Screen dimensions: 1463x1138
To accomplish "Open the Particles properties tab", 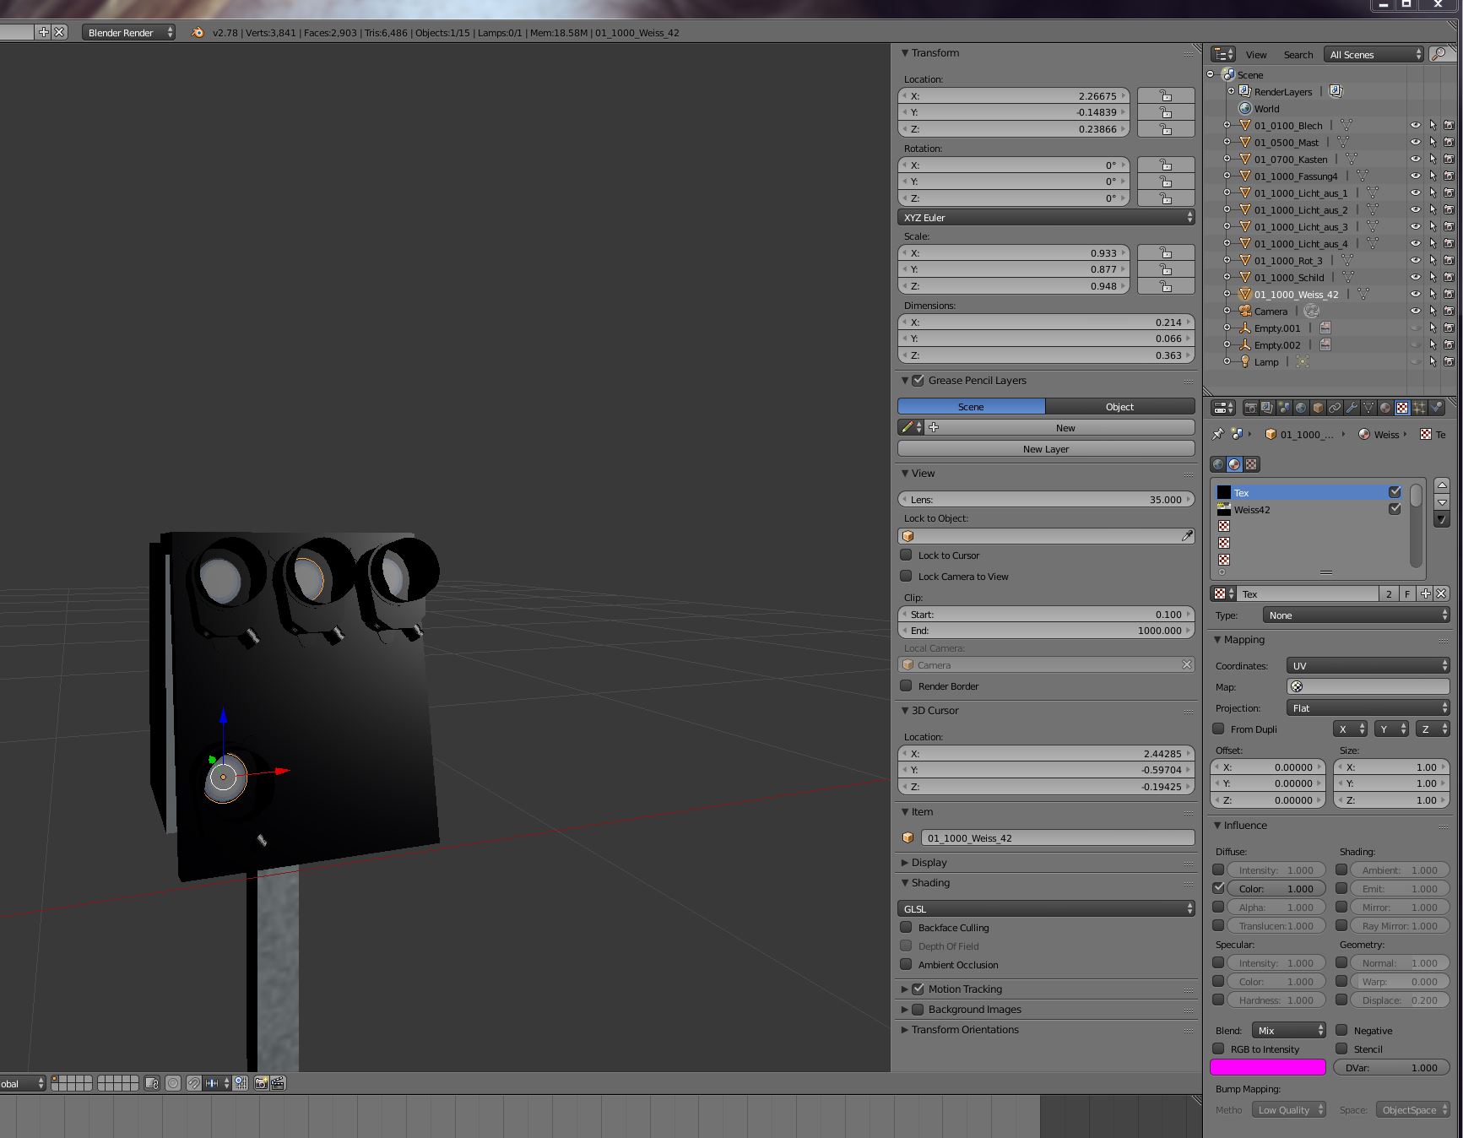I will click(x=1419, y=408).
